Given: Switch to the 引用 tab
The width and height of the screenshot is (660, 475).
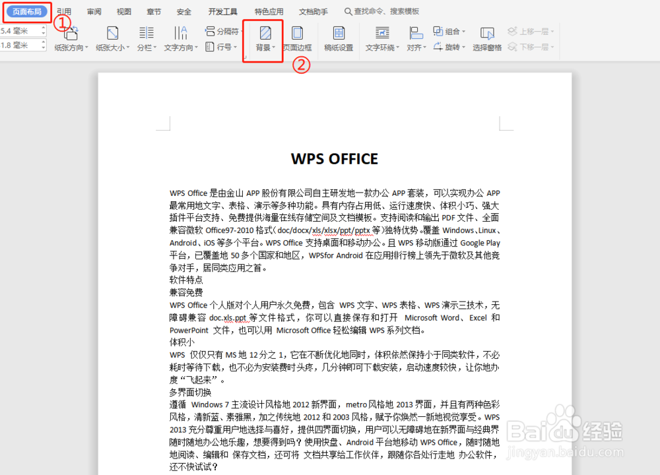Looking at the screenshot, I should (64, 12).
